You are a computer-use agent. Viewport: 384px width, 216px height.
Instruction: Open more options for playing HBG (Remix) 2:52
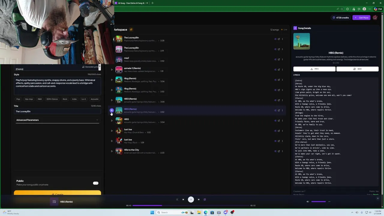282,110
